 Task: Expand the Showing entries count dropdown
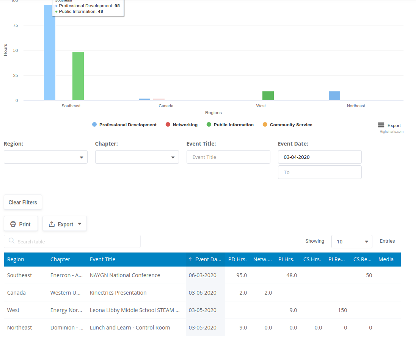click(x=352, y=242)
